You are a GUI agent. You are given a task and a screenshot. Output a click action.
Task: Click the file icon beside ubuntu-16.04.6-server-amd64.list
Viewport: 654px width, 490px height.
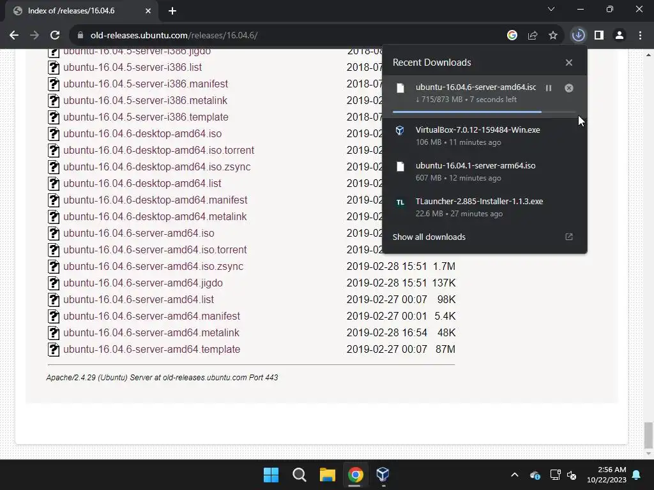(54, 300)
